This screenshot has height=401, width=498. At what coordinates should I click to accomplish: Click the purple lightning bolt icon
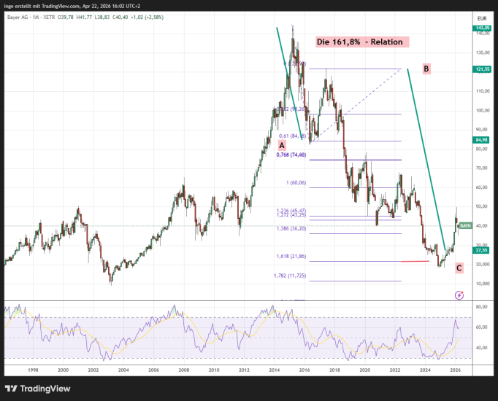[459, 295]
